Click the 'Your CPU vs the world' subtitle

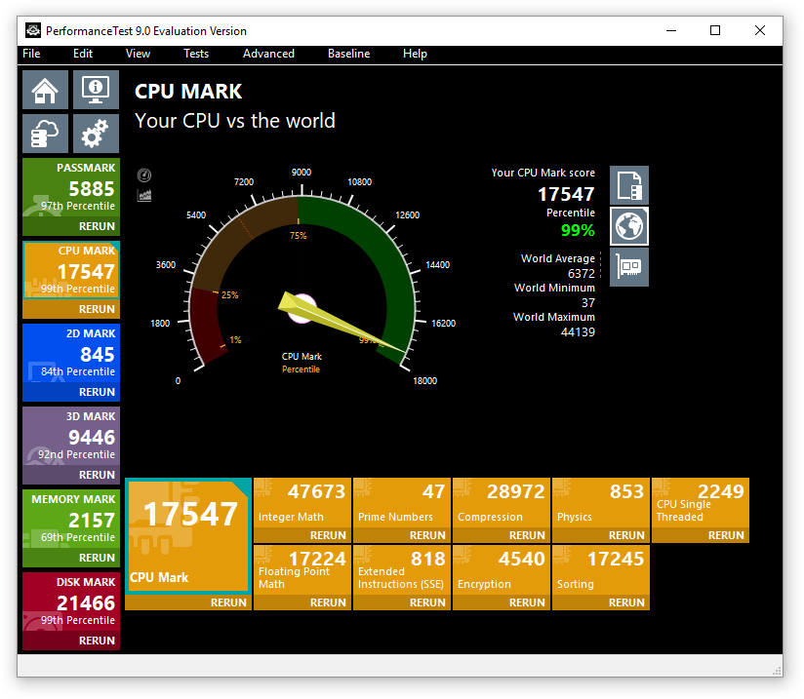235,121
